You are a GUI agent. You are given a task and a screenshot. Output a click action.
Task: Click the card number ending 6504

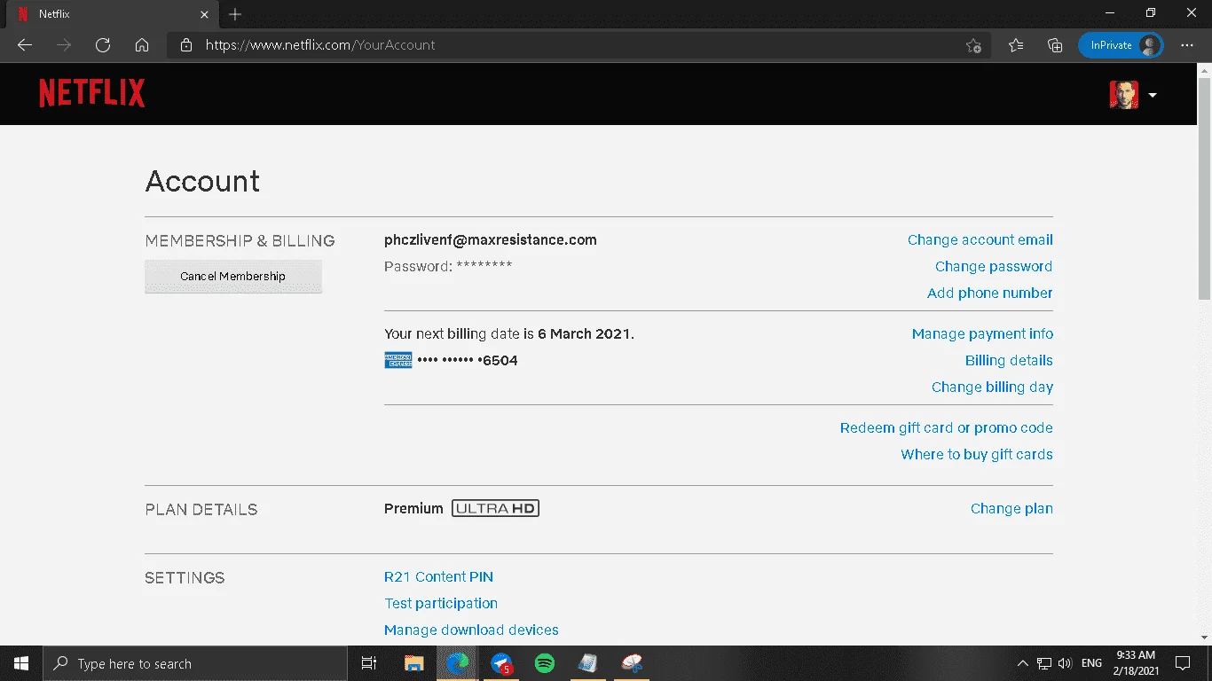pos(468,360)
